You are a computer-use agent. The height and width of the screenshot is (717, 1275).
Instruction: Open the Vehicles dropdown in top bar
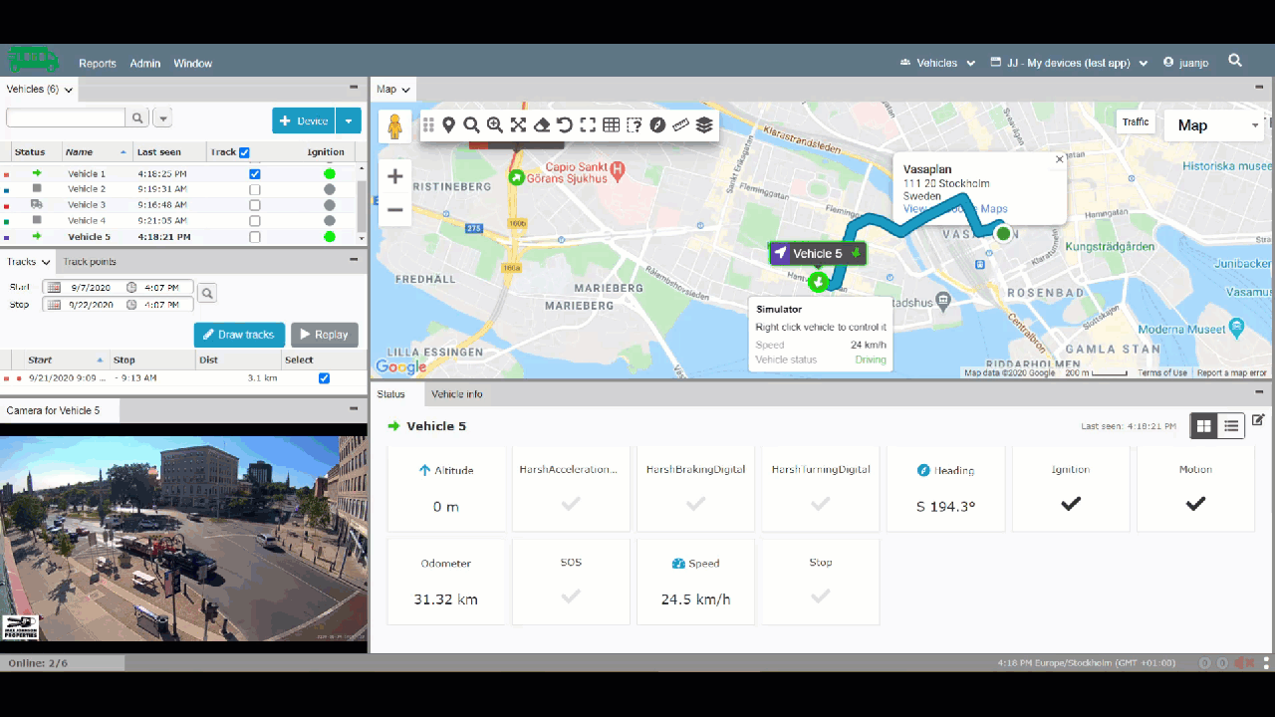point(937,63)
